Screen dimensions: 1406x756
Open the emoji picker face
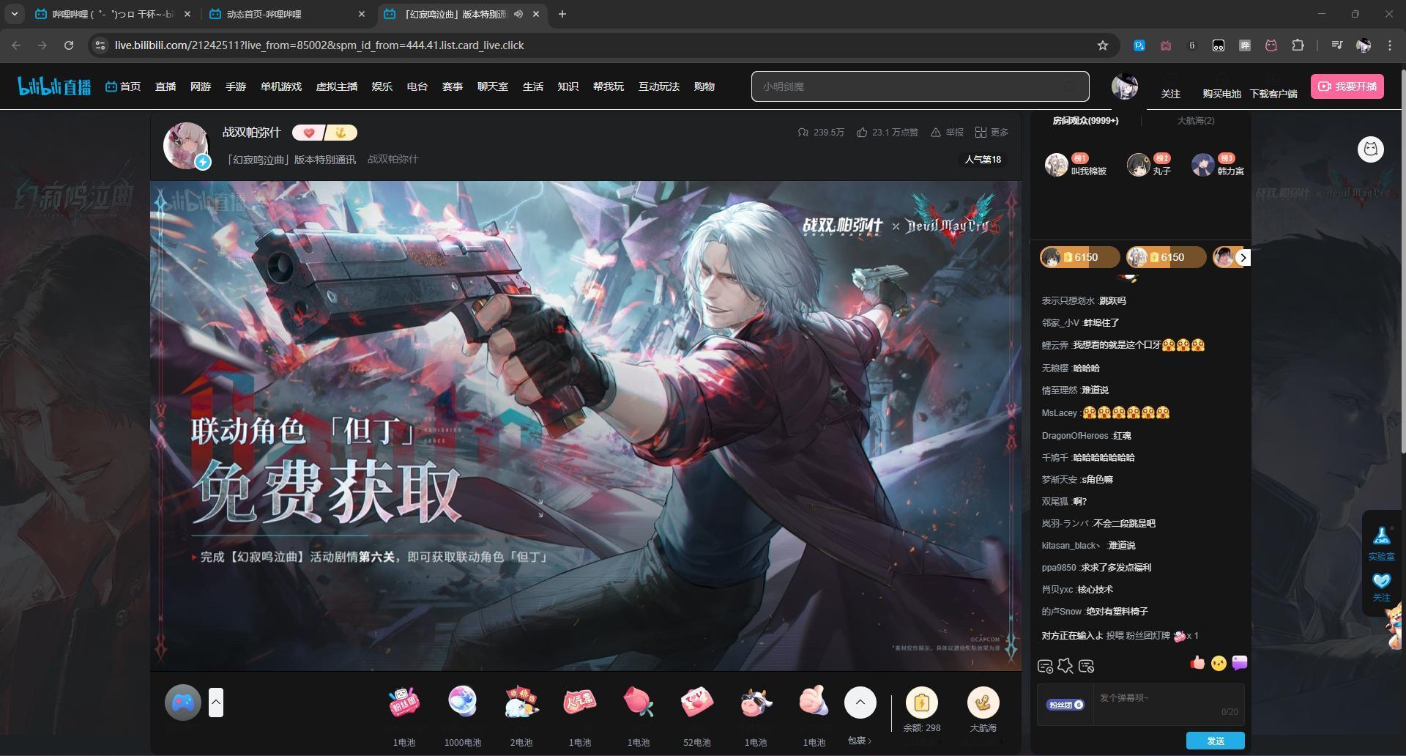[1219, 663]
